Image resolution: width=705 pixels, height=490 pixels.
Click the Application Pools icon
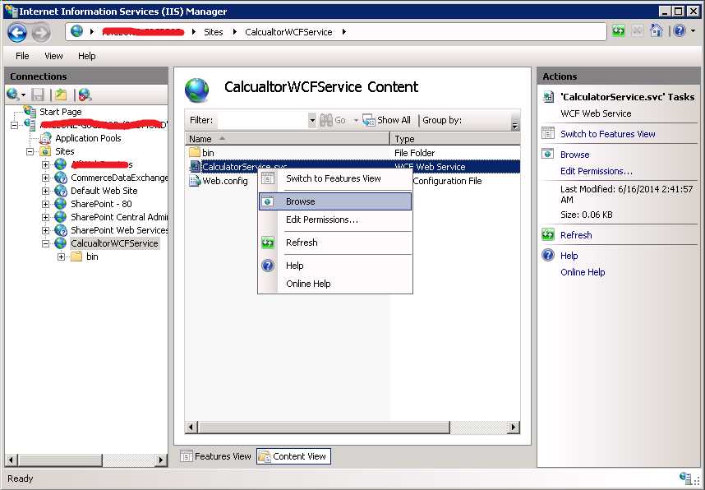tap(45, 137)
